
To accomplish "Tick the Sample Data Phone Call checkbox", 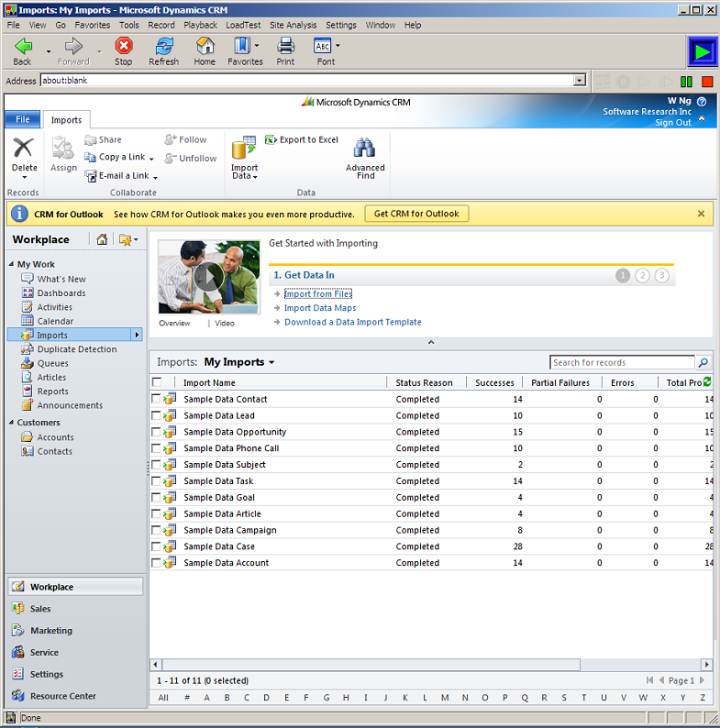I will coord(156,448).
